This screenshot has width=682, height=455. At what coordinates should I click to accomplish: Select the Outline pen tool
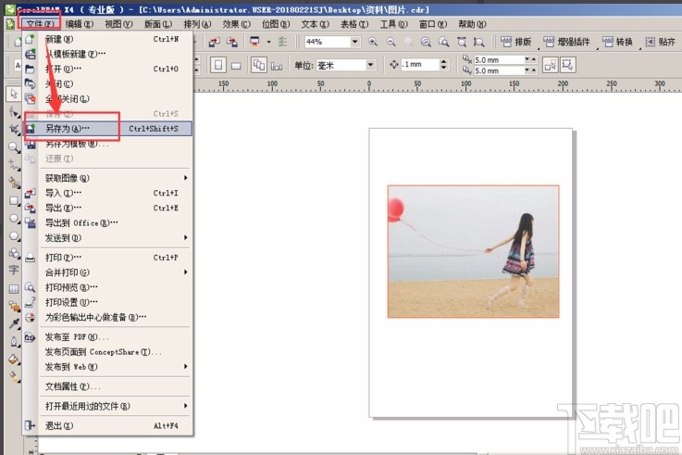click(x=14, y=342)
